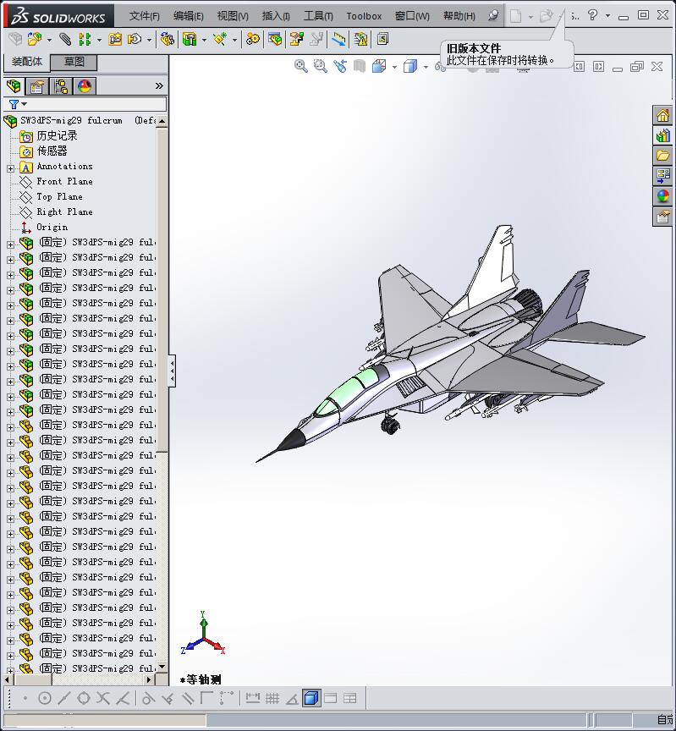
Task: Expand the panel tabs double-chevron
Action: point(159,85)
